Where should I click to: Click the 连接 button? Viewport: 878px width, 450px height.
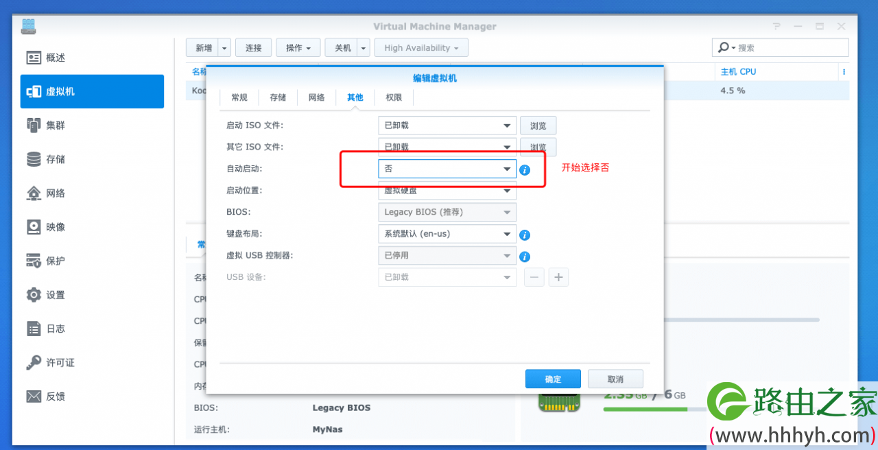pos(253,47)
